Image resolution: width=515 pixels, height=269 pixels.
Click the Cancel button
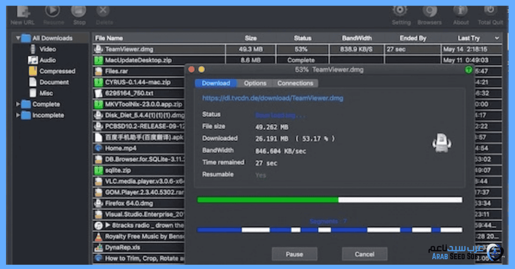(364, 254)
